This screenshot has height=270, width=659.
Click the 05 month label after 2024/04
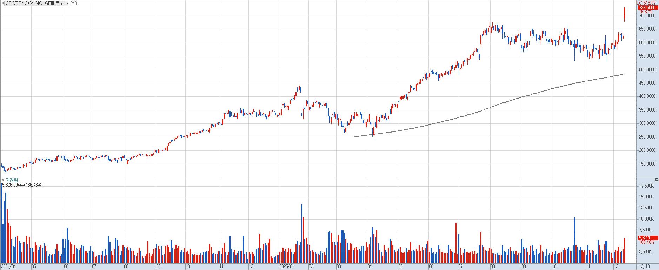[34, 266]
